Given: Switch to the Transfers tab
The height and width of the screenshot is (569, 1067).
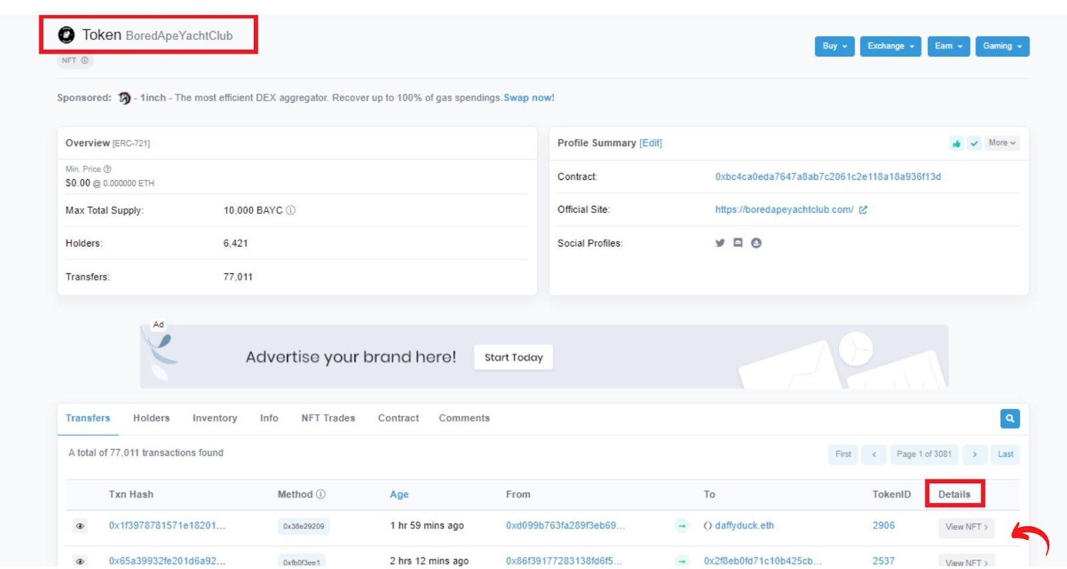Looking at the screenshot, I should [x=88, y=418].
